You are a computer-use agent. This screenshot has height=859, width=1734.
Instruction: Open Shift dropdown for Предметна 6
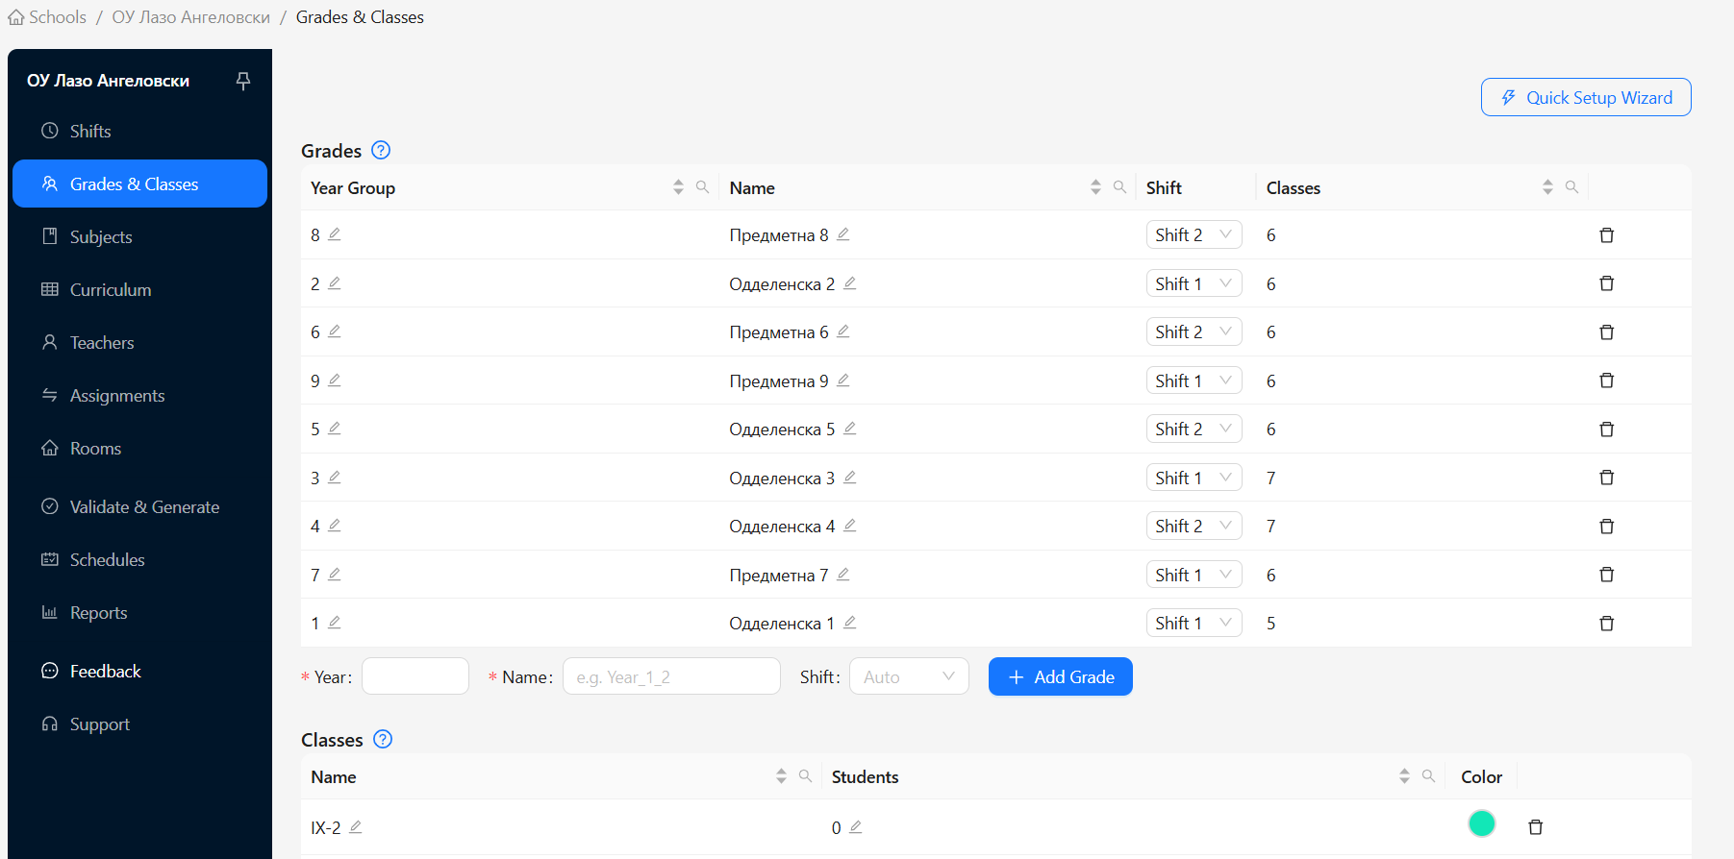click(x=1194, y=332)
